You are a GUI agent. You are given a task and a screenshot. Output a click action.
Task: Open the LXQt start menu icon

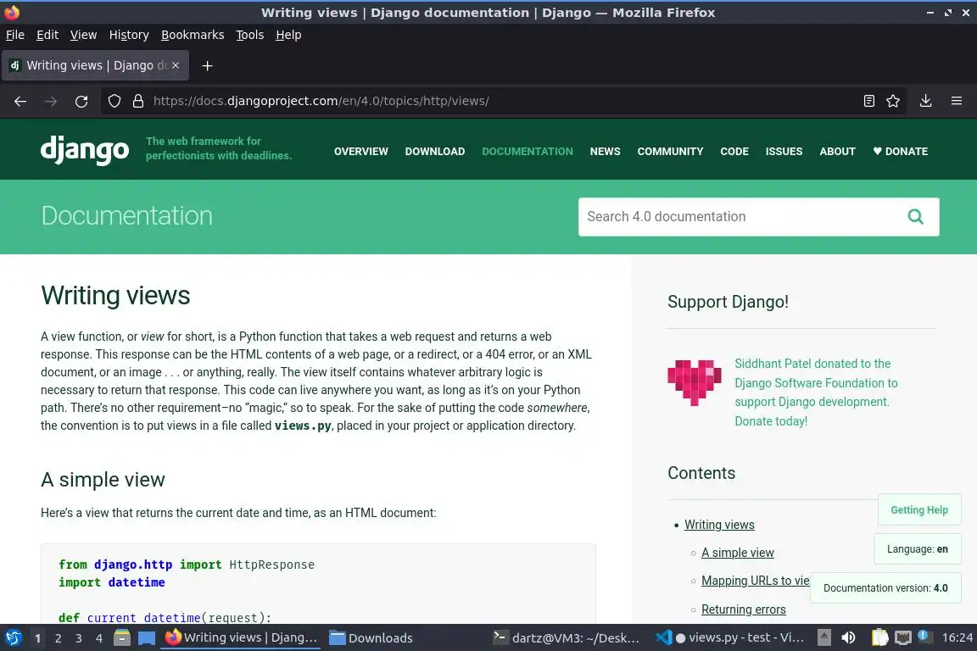[13, 638]
